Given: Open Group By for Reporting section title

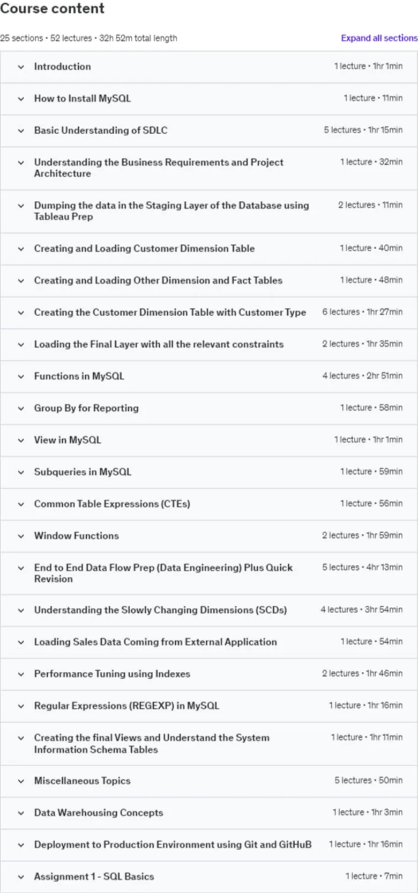Looking at the screenshot, I should [86, 408].
